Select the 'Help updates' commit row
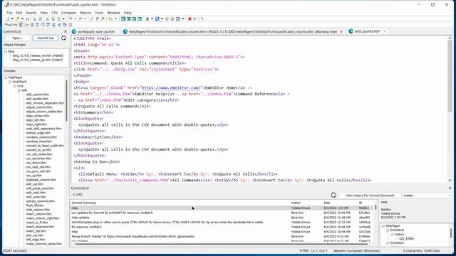This screenshot has width=456, height=256. click(222, 218)
